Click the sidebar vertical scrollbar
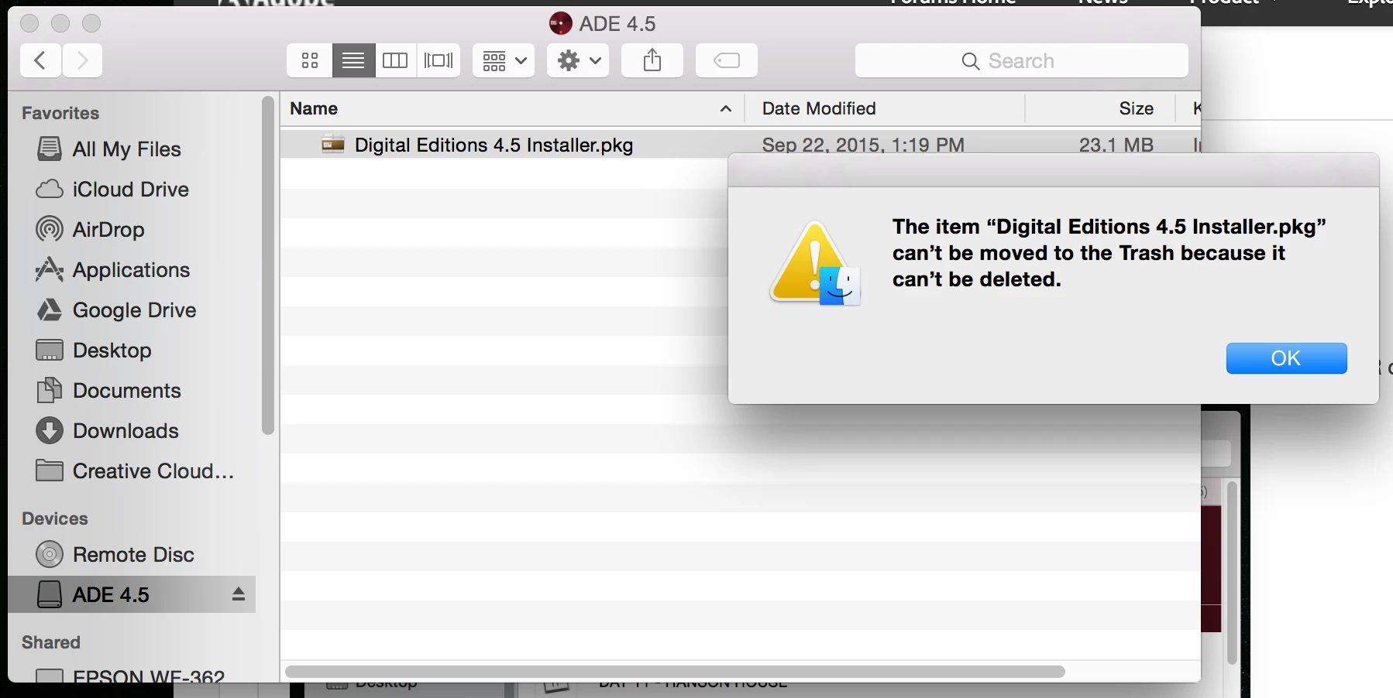This screenshot has height=698, width=1393. coord(268,265)
